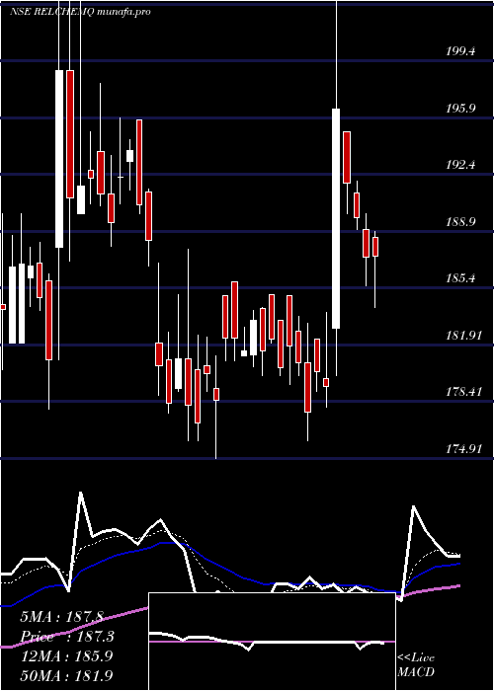Select the 192.4 price axis label

[x=460, y=165]
